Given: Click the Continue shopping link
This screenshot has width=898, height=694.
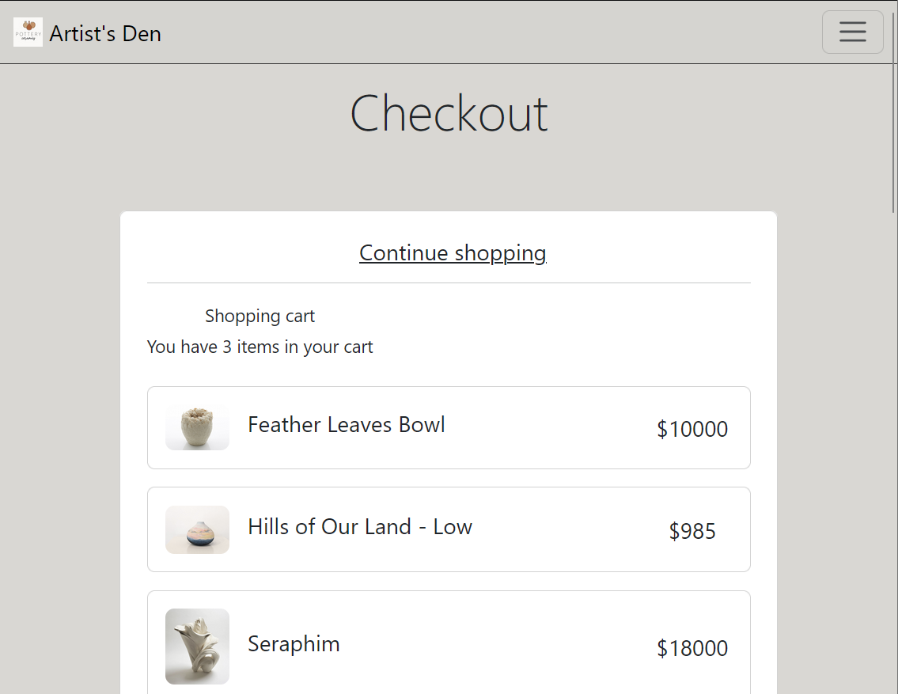Looking at the screenshot, I should click(453, 253).
